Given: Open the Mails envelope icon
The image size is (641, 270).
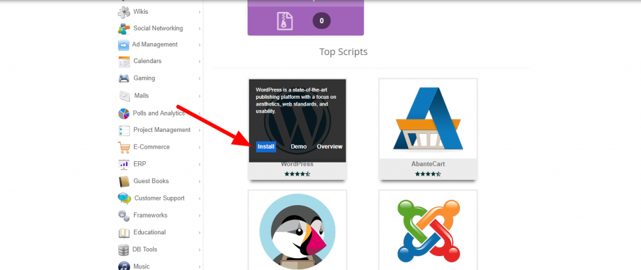Looking at the screenshot, I should 125,96.
